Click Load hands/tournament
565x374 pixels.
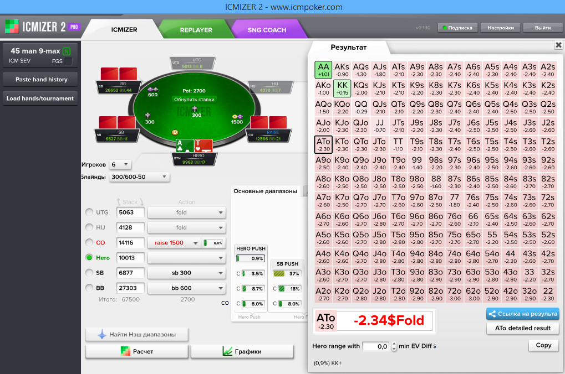tap(40, 98)
